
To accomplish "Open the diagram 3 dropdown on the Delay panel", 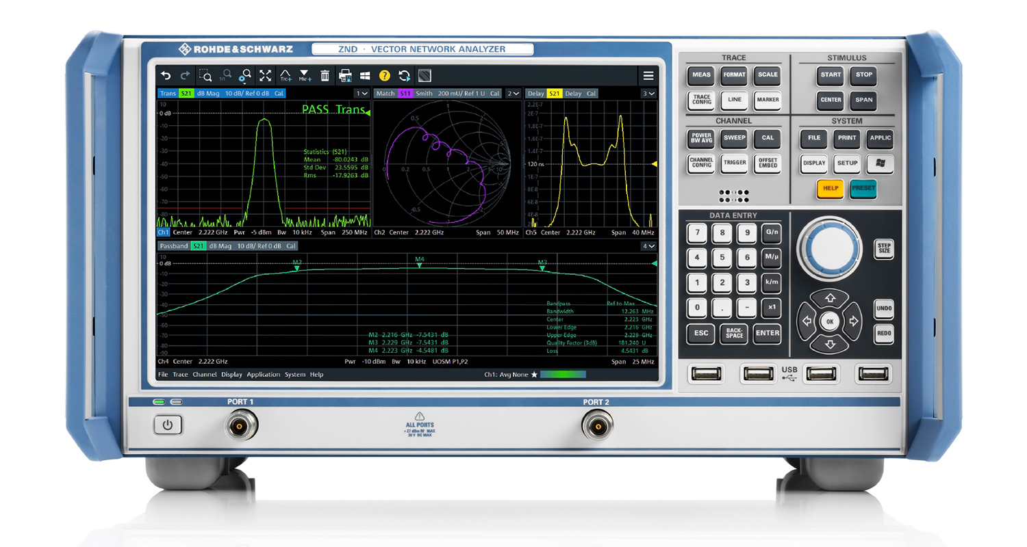I will point(648,94).
